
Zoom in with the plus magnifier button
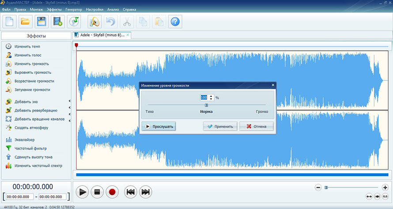tap(385, 187)
